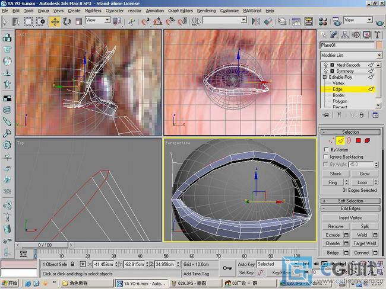Viewport: 386px width, 289px height.
Task: Click the Grow selection button
Action: (365, 174)
